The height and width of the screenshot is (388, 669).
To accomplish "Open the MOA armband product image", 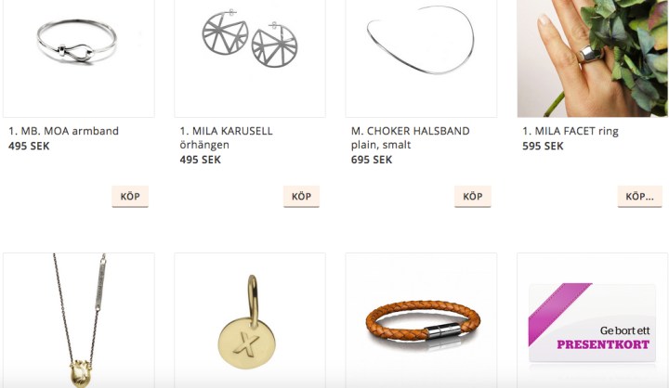I will (78, 58).
